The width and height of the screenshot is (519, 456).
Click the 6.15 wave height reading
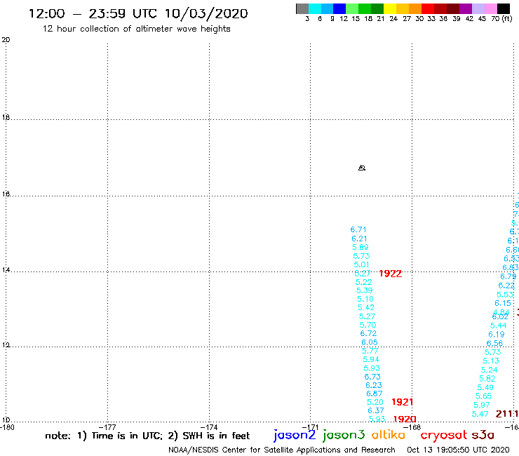[x=503, y=303]
